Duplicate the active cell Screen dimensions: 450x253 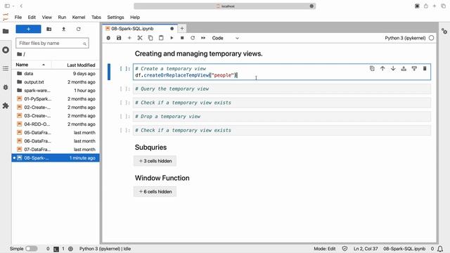(x=372, y=69)
